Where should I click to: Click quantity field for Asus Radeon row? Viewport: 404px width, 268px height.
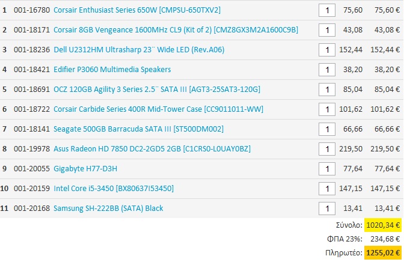[327, 149]
